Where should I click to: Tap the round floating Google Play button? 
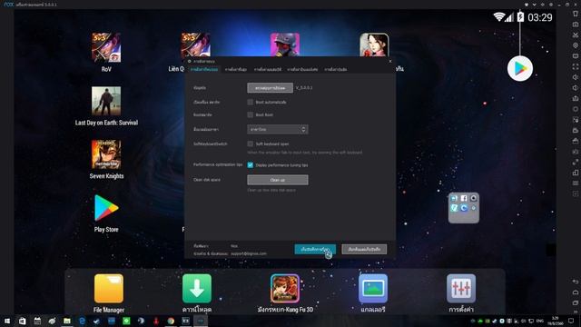(520, 69)
